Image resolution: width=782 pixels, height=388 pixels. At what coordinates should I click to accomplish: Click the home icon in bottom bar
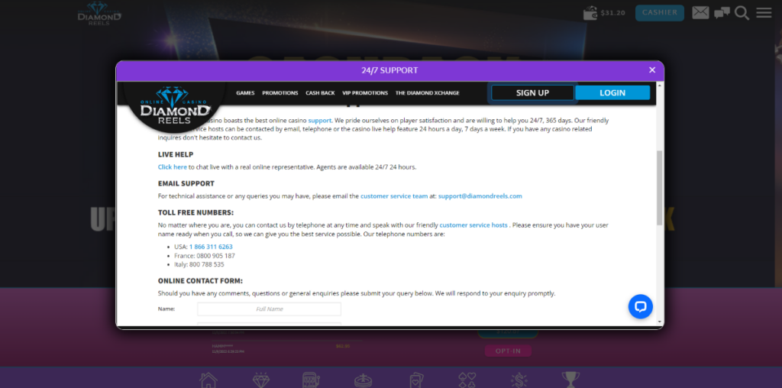click(x=208, y=380)
